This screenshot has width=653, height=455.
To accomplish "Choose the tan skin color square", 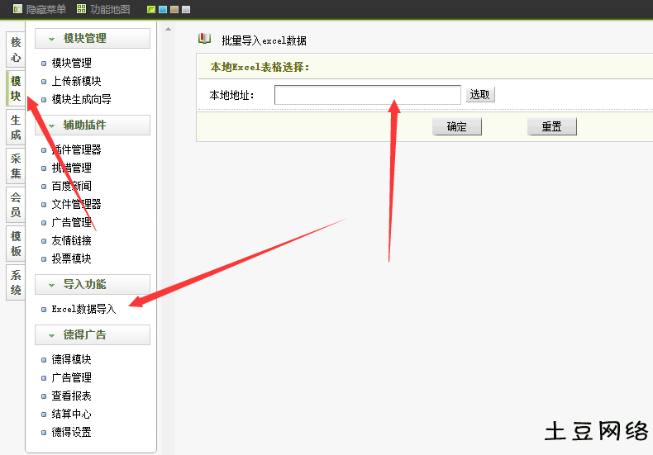I will [x=174, y=10].
